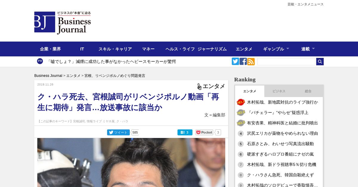Click the site search input field

(x=286, y=61)
